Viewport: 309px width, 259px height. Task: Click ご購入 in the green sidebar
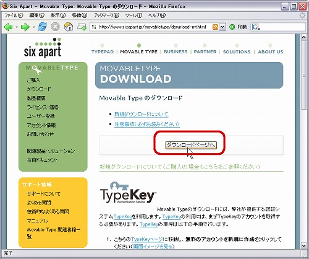point(33,80)
